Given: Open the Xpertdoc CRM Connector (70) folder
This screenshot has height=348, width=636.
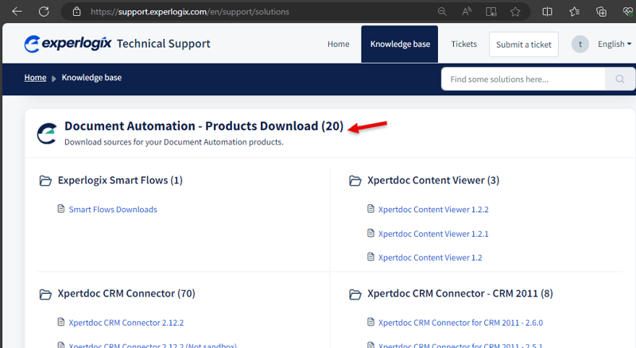Looking at the screenshot, I should (x=126, y=293).
